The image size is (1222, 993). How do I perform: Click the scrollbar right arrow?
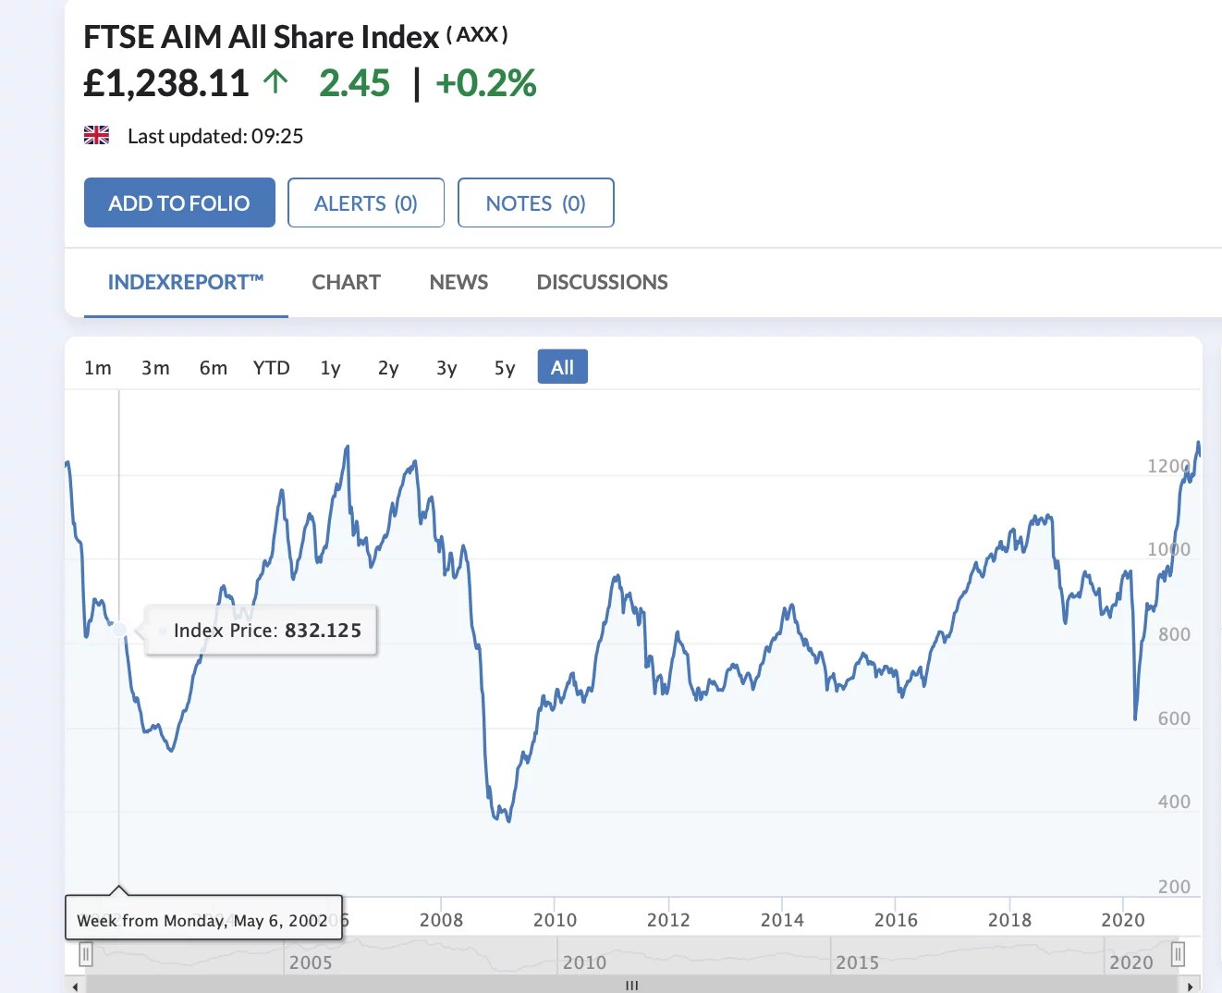click(1191, 986)
